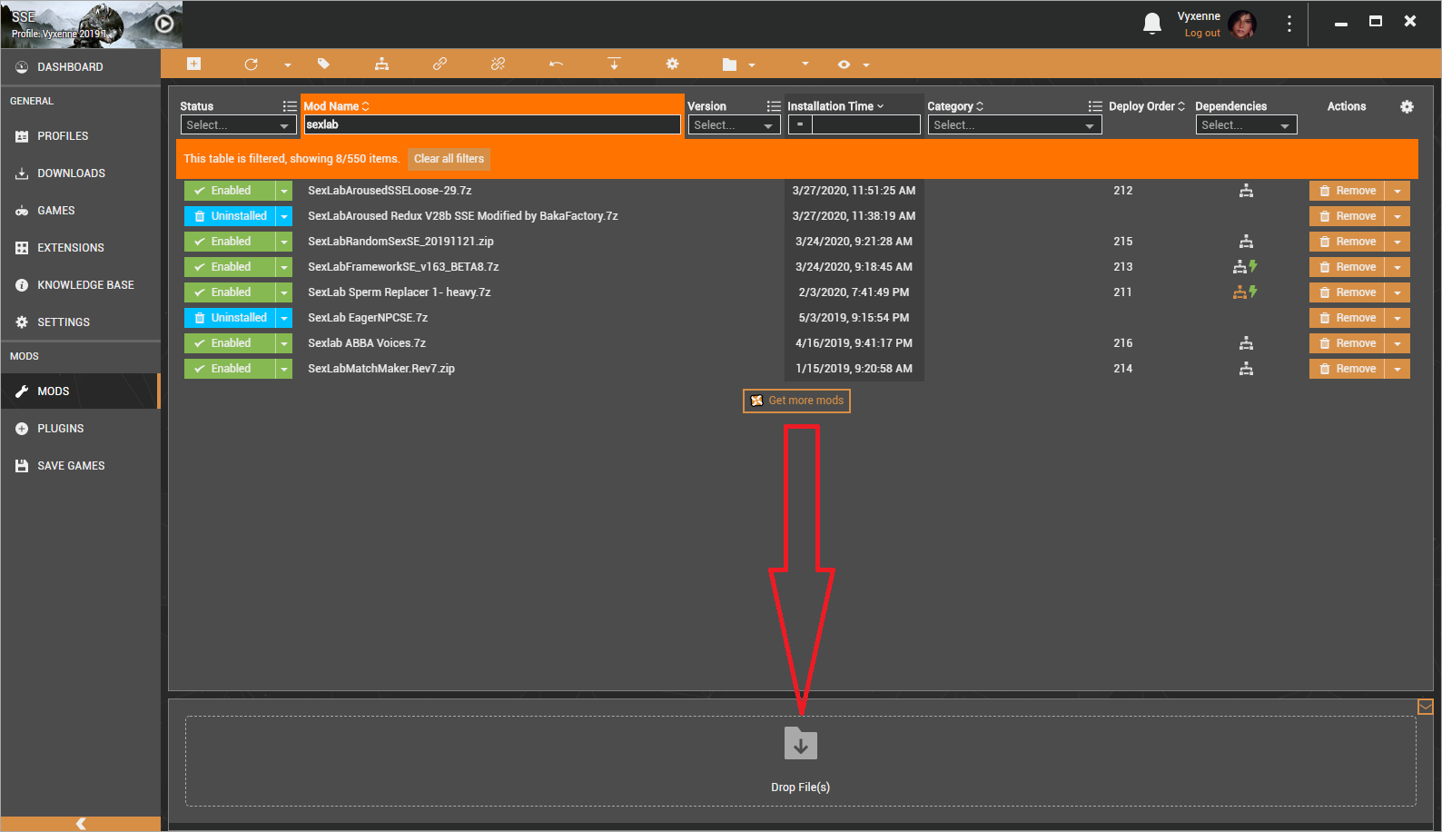Click dependencies icon for SexLabRandomSexSE_20191121.zip
The height and width of the screenshot is (832, 1442).
click(x=1246, y=242)
